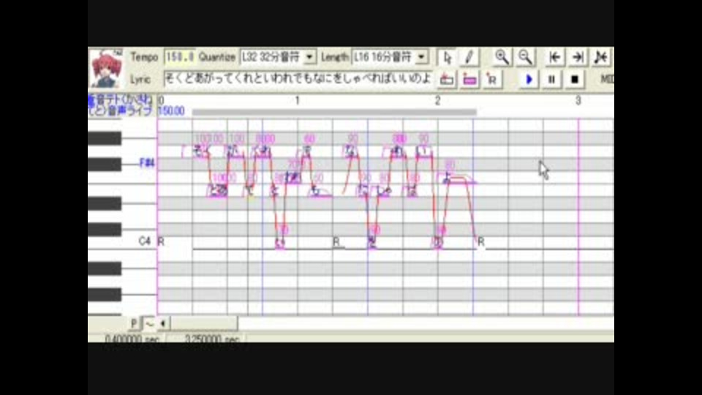Image resolution: width=702 pixels, height=395 pixels.
Task: Select the first note そく
Action: click(200, 152)
